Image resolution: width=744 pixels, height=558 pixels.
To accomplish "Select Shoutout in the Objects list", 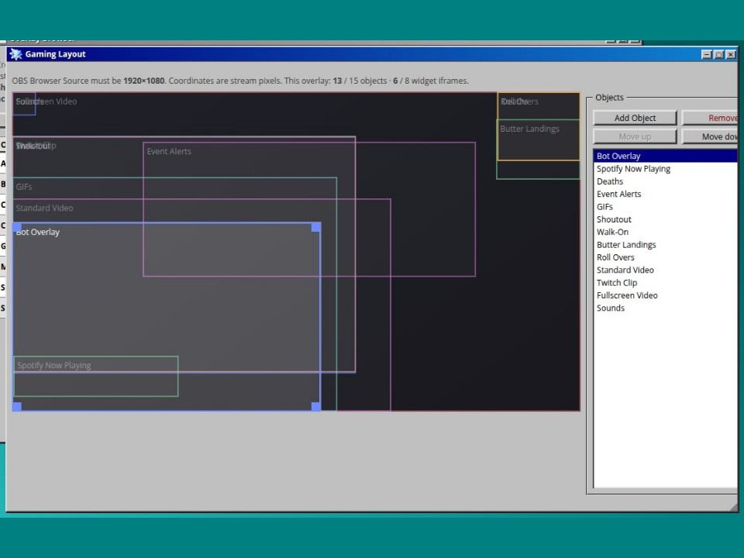I will tap(666, 219).
